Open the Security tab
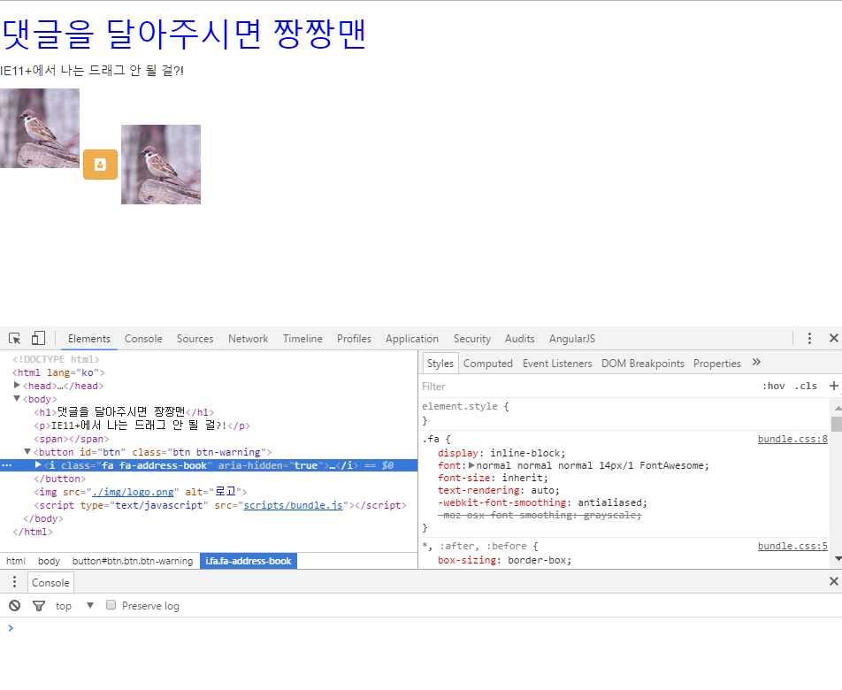The width and height of the screenshot is (842, 690). (x=472, y=339)
